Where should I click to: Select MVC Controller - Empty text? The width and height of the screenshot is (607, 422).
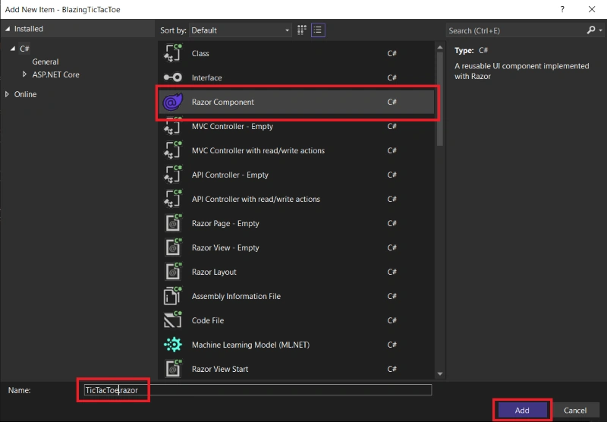click(232, 126)
